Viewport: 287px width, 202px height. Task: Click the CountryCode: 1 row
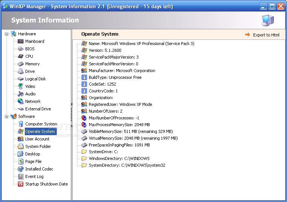(103, 91)
